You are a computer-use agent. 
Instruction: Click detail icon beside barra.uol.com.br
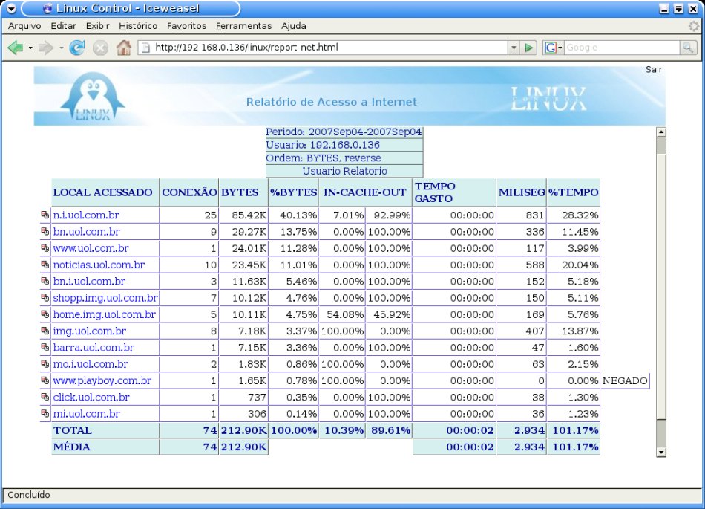pos(45,348)
